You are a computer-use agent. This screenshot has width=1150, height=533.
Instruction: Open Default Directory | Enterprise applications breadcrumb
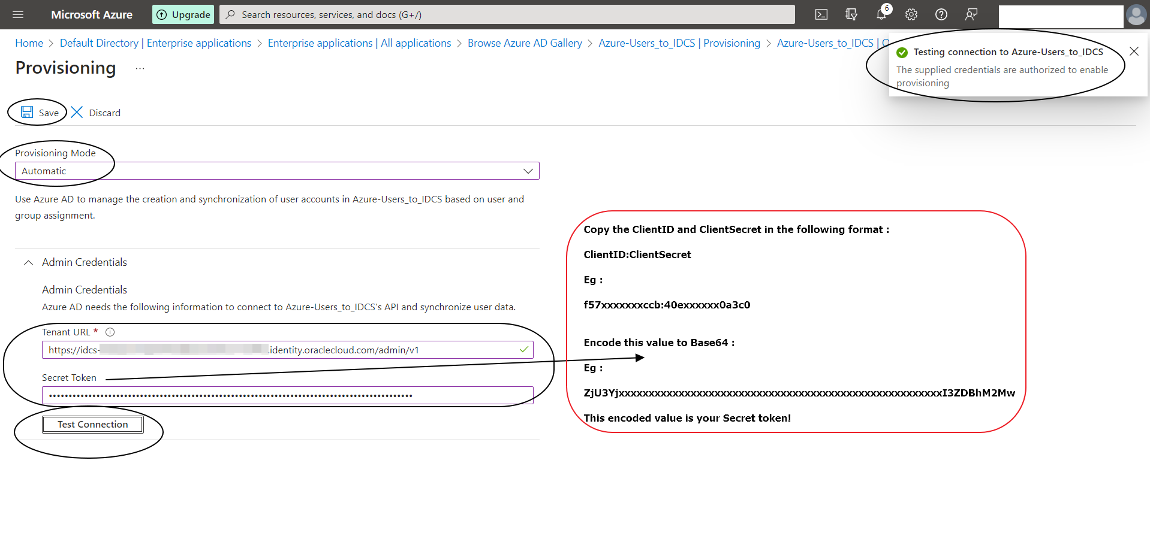pyautogui.click(x=155, y=43)
